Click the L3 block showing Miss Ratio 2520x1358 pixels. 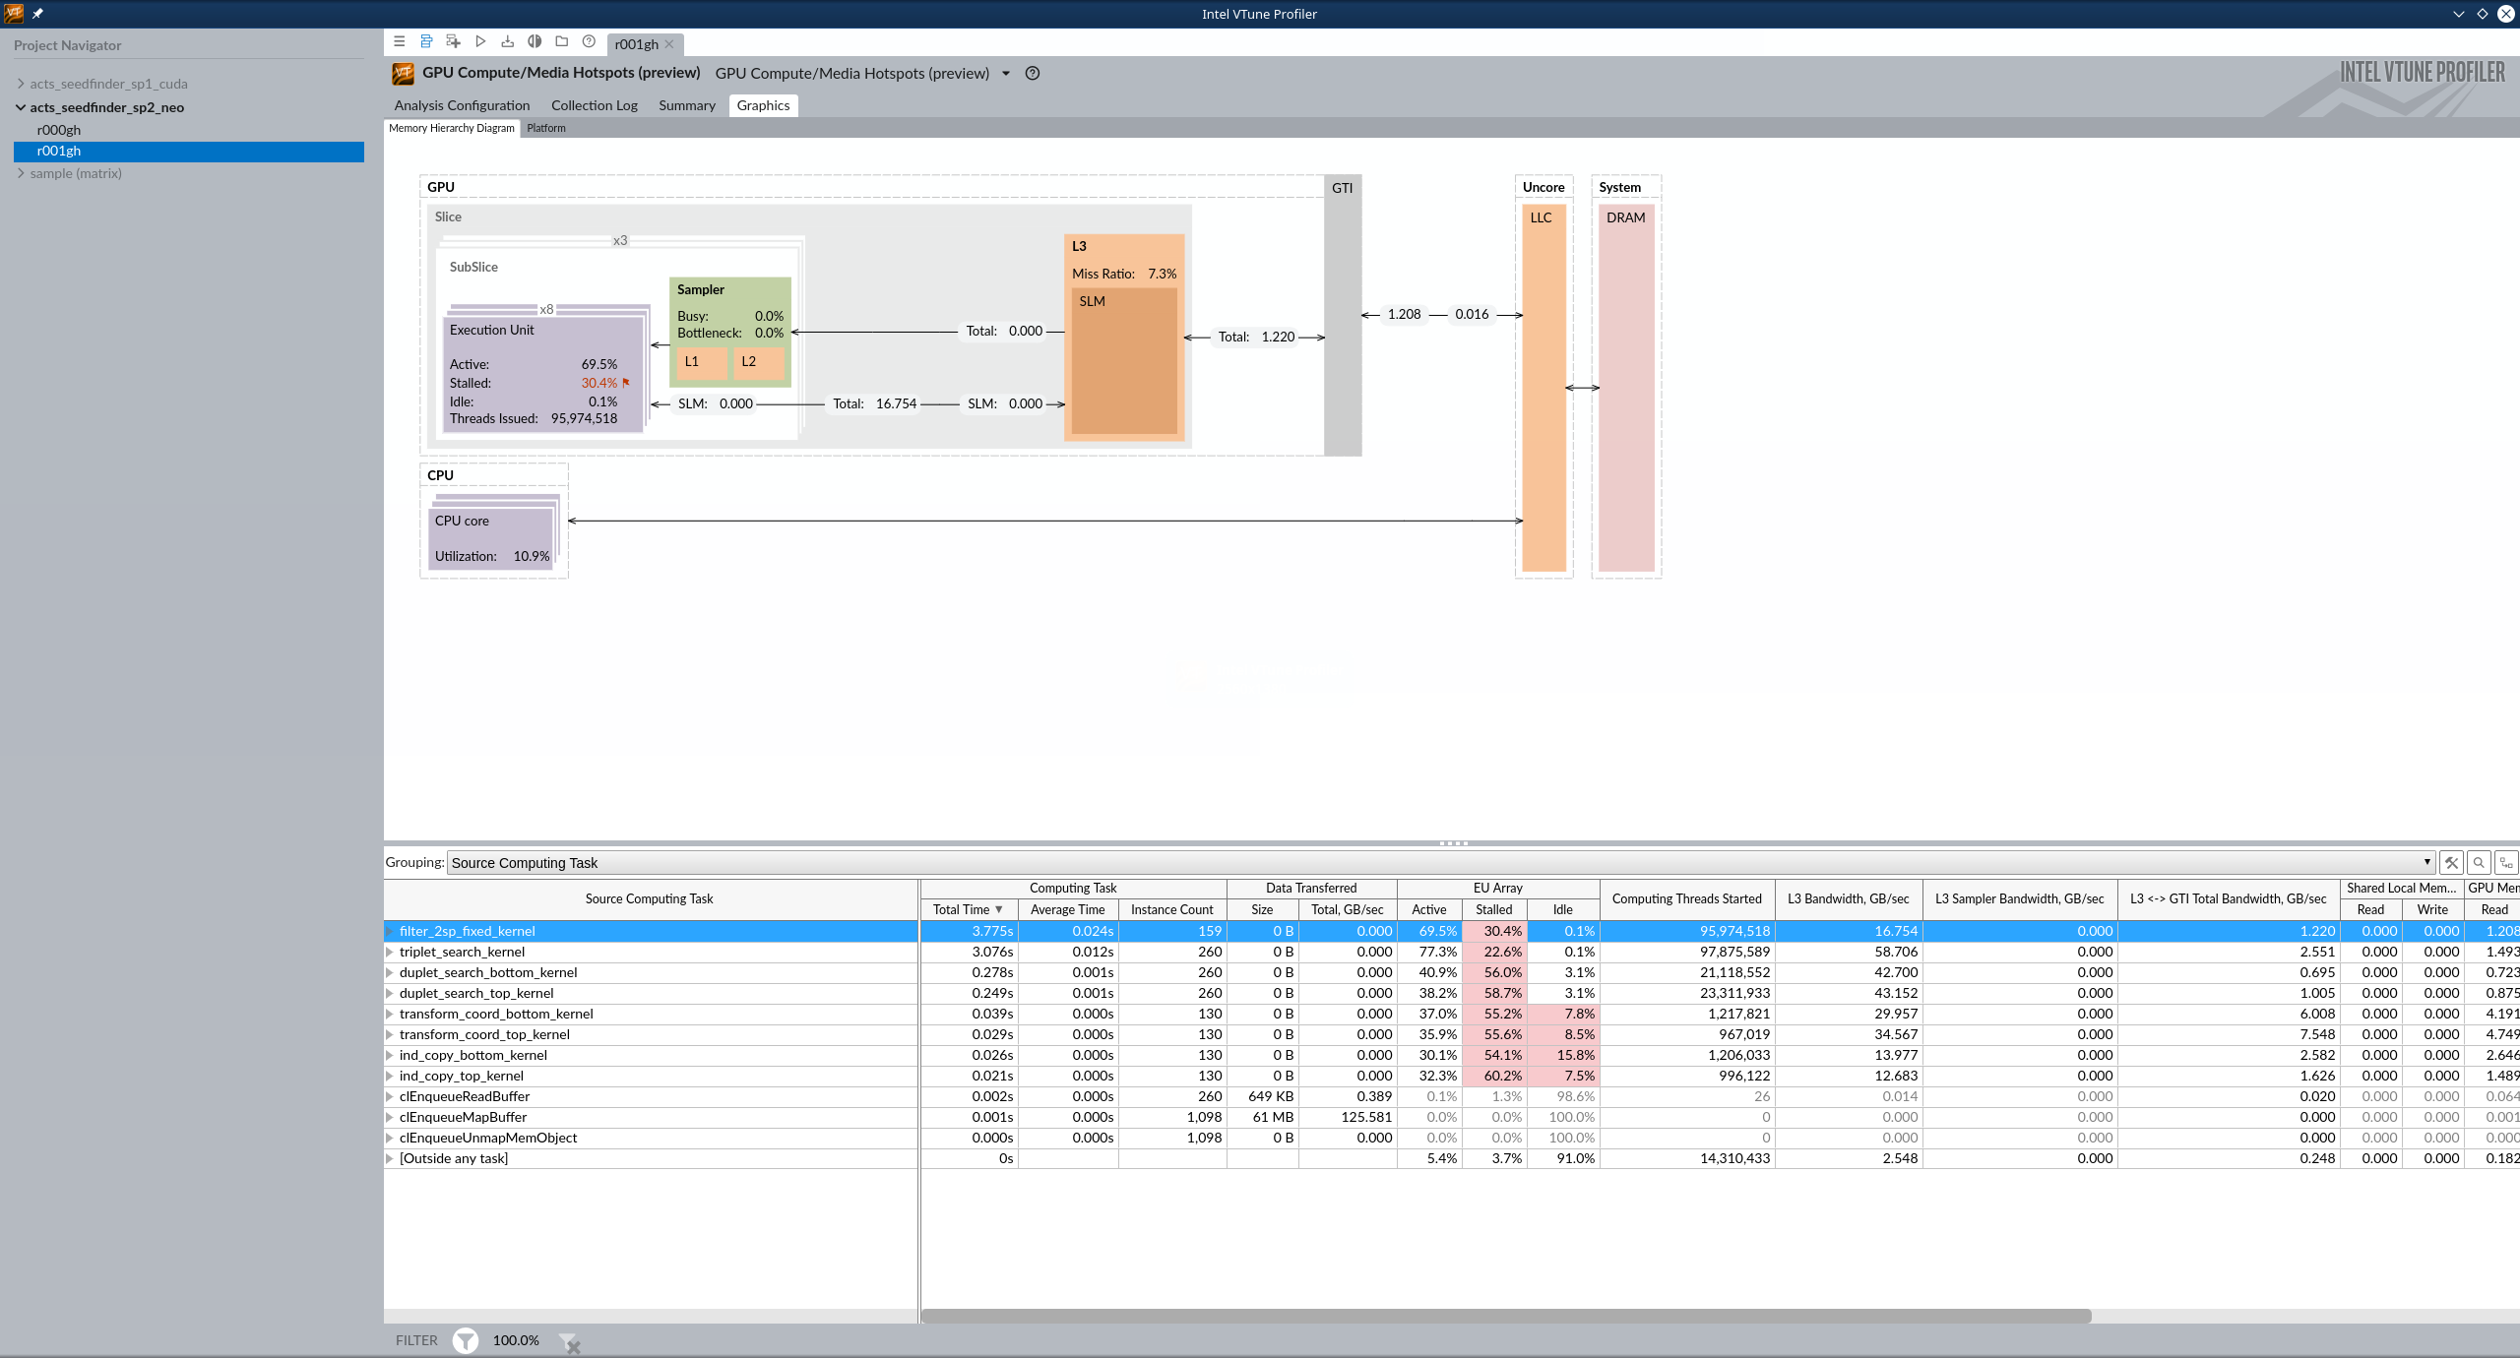pyautogui.click(x=1124, y=337)
